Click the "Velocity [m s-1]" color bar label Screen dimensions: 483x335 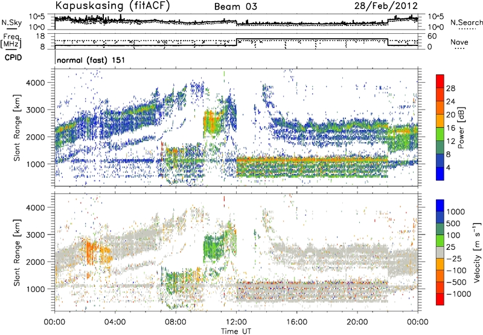(477, 252)
